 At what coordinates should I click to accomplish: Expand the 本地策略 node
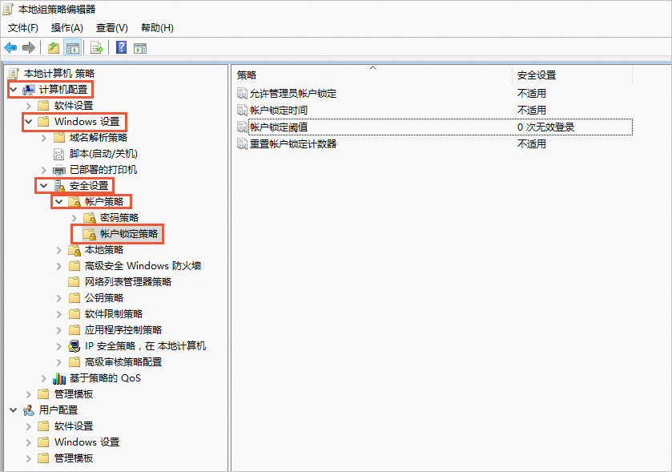(x=59, y=250)
